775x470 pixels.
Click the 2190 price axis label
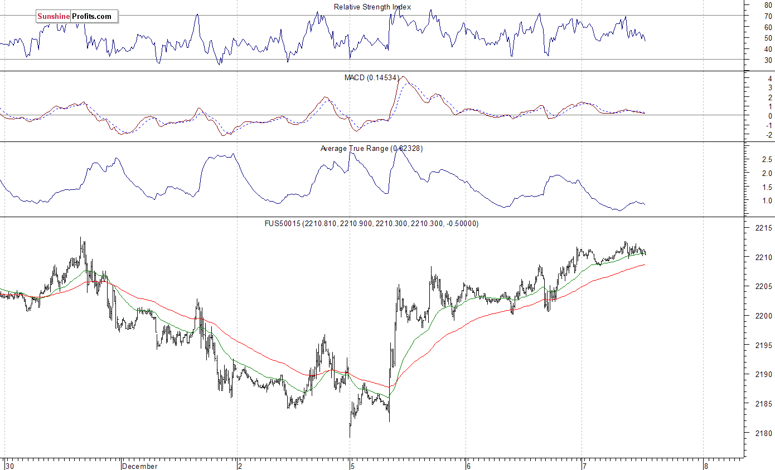tap(763, 374)
